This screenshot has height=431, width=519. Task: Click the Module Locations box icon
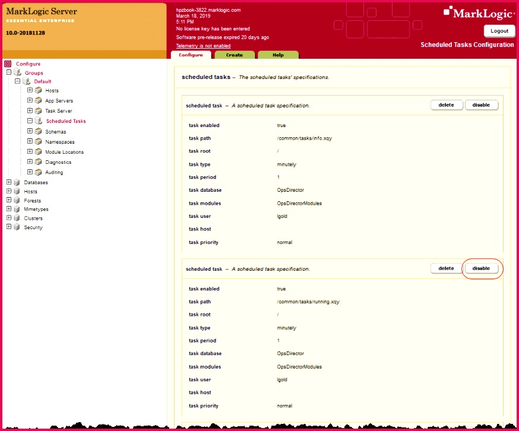tap(39, 151)
